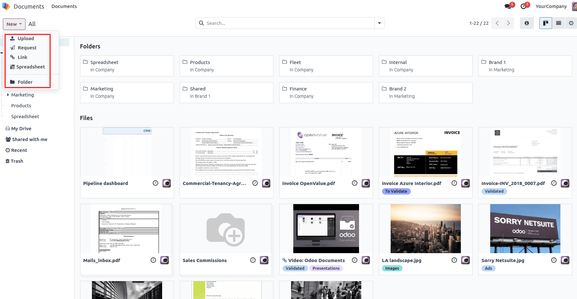The width and height of the screenshot is (577, 299).
Task: Toggle the search options dropdown
Action: pos(379,23)
